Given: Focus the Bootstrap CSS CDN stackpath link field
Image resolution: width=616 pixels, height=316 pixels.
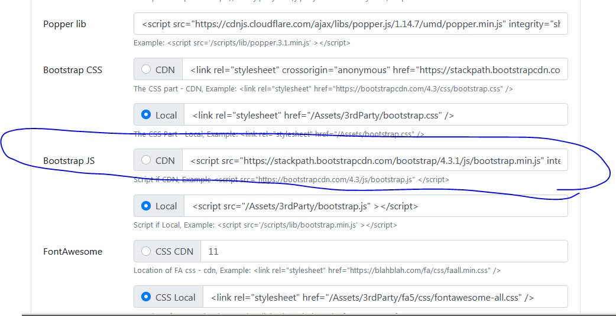Looking at the screenshot, I should click(x=375, y=70).
